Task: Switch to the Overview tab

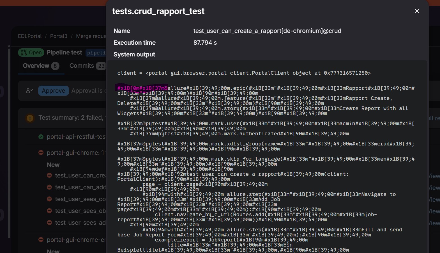Action: 41,66
